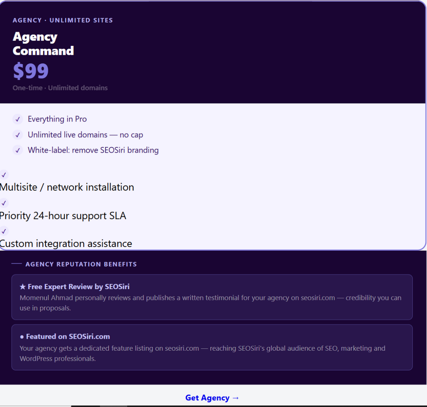The width and height of the screenshot is (427, 407).
Task: Click star icon in Free Expert Review heading
Action: coord(23,287)
